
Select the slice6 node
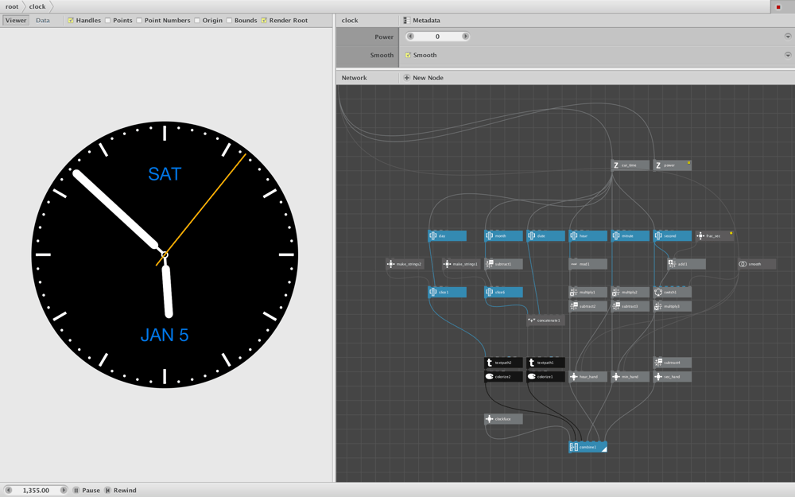coord(503,292)
